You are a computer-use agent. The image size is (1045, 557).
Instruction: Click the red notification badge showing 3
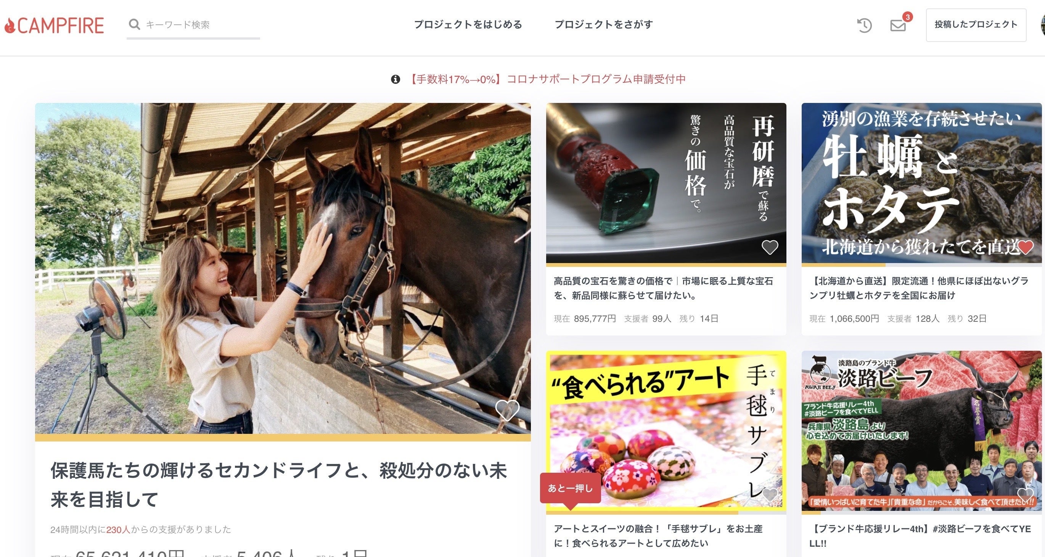tap(907, 17)
